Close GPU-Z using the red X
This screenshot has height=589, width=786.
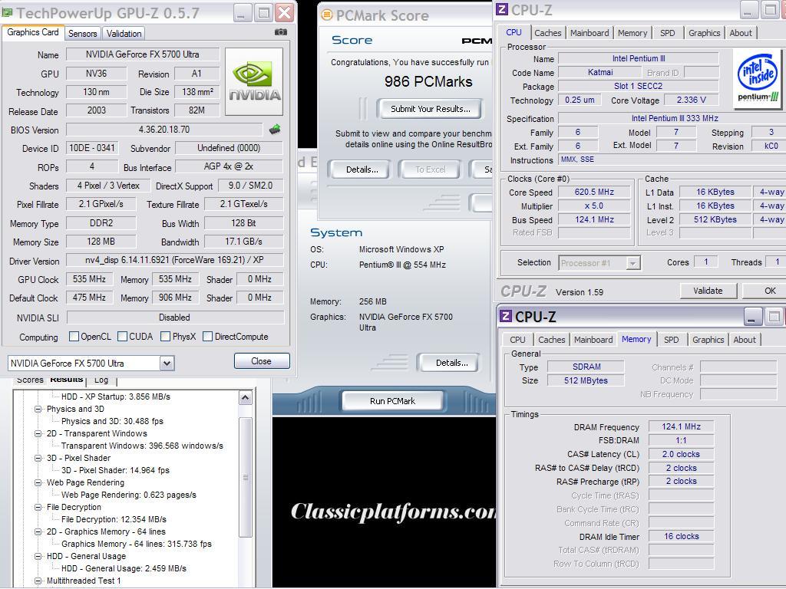tap(284, 13)
